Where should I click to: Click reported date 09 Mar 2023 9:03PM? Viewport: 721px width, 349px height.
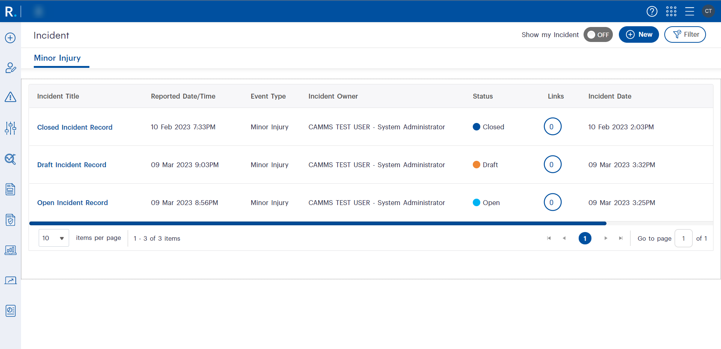[185, 165]
